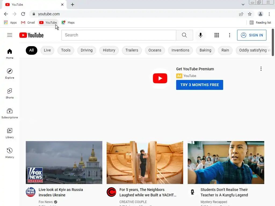
Task: Open the Neighbors Laughed YACHT video title
Action: click(148, 192)
